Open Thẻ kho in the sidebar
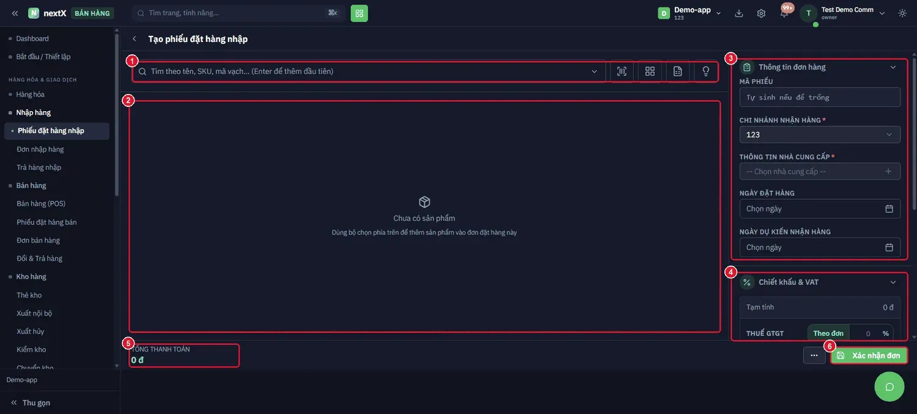This screenshot has height=414, width=917. pyautogui.click(x=29, y=295)
